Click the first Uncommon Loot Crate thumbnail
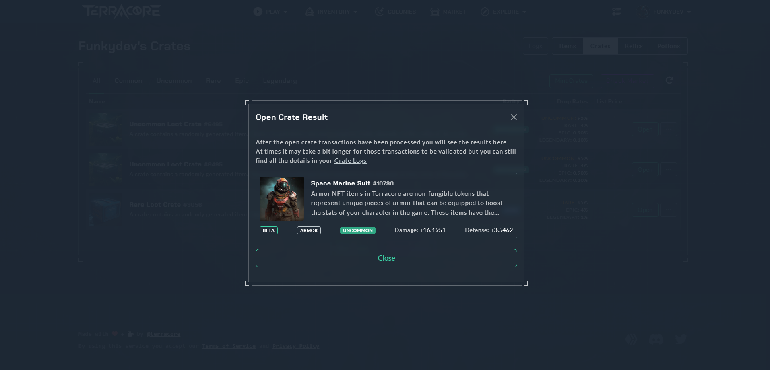Viewport: 770px width, 370px height. tap(105, 129)
